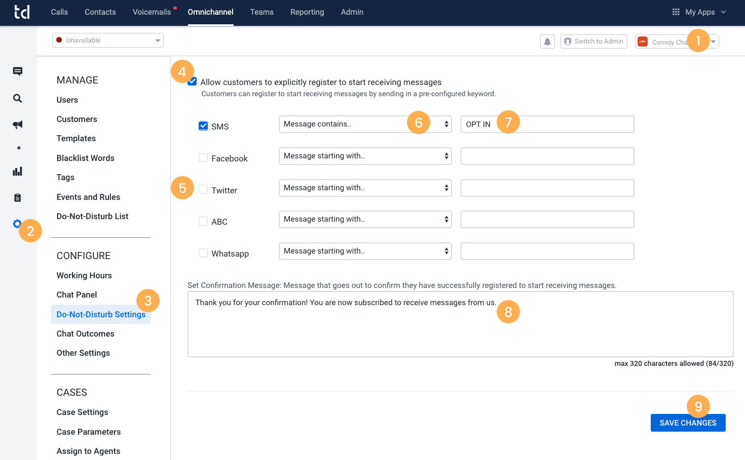Click the small dot sidebar icon

click(19, 148)
